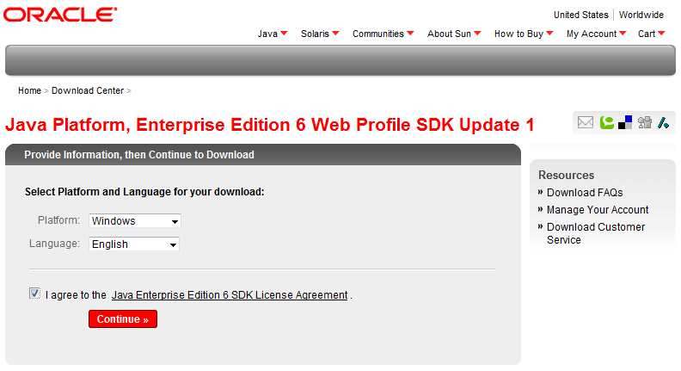Toggle the license agreement checkbox
Viewport: 681px width, 371px height.
pyautogui.click(x=34, y=294)
